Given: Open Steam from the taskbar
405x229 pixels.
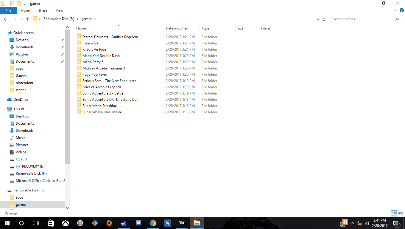Looking at the screenshot, I should point(124,223).
